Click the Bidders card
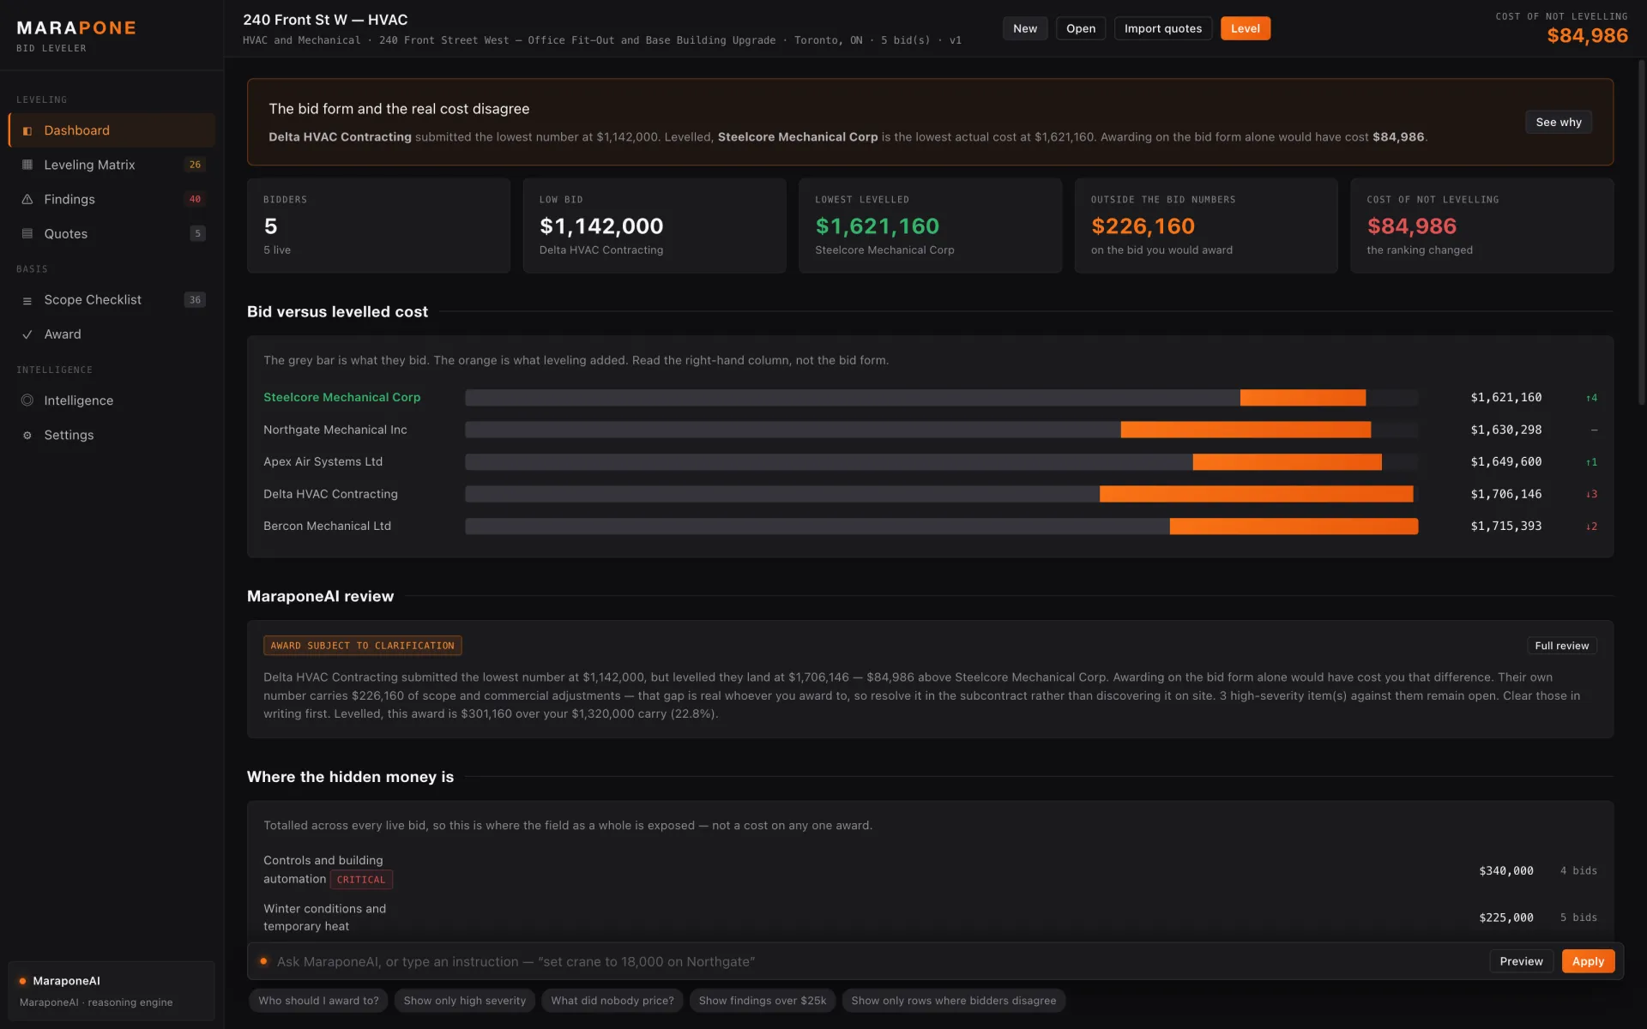The width and height of the screenshot is (1647, 1029). pos(378,226)
